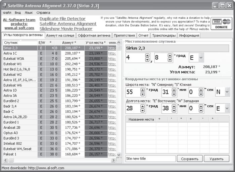This screenshot has height=172, width=235.
Task: Click the app icon in title bar
Action: coord(4,5)
